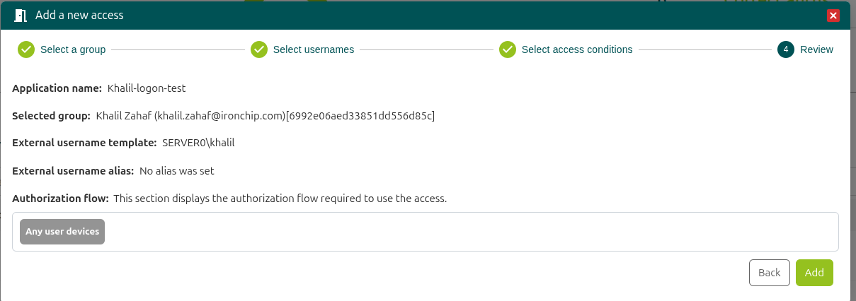Screen dimensions: 856x301
Task: Open the Select access conditions step label
Action: (x=576, y=49)
